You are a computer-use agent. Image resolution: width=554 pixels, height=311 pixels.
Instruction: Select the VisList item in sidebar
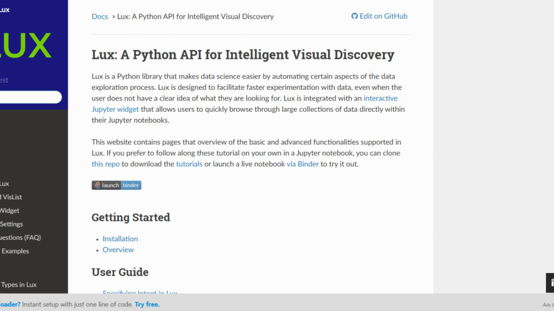pyautogui.click(x=12, y=197)
